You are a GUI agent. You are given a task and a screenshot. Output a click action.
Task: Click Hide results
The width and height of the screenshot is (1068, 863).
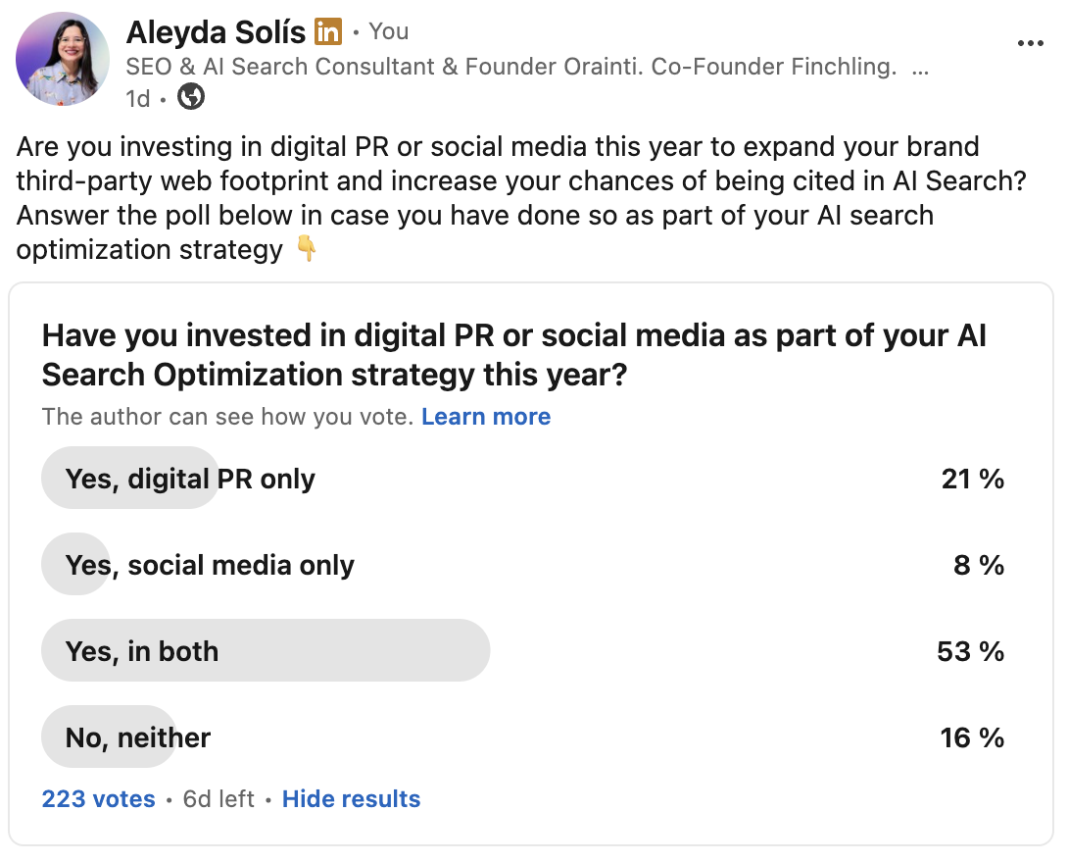(352, 798)
